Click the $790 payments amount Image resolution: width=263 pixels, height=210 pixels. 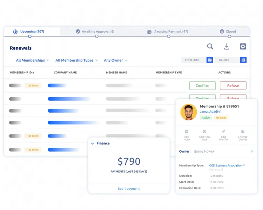[129, 161]
